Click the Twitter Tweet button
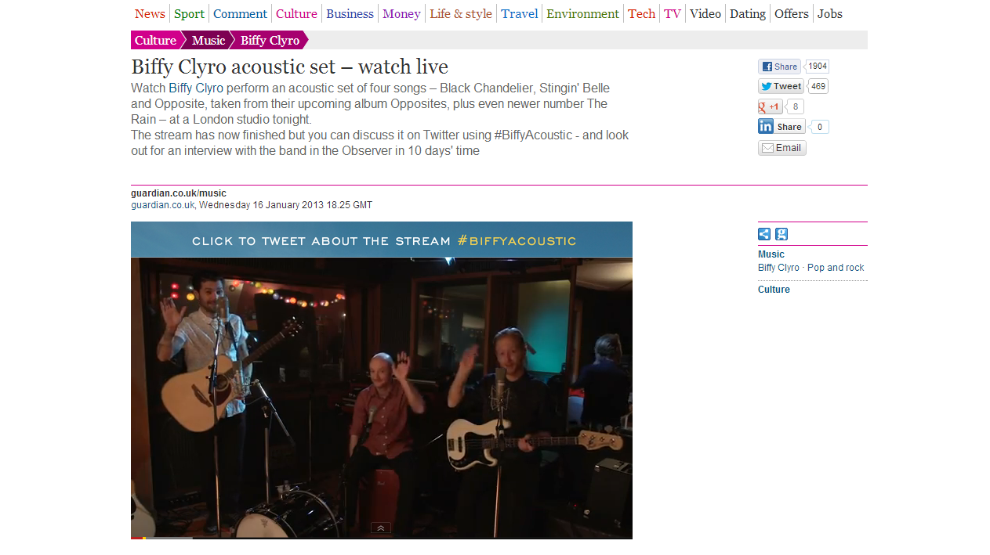 point(781,86)
